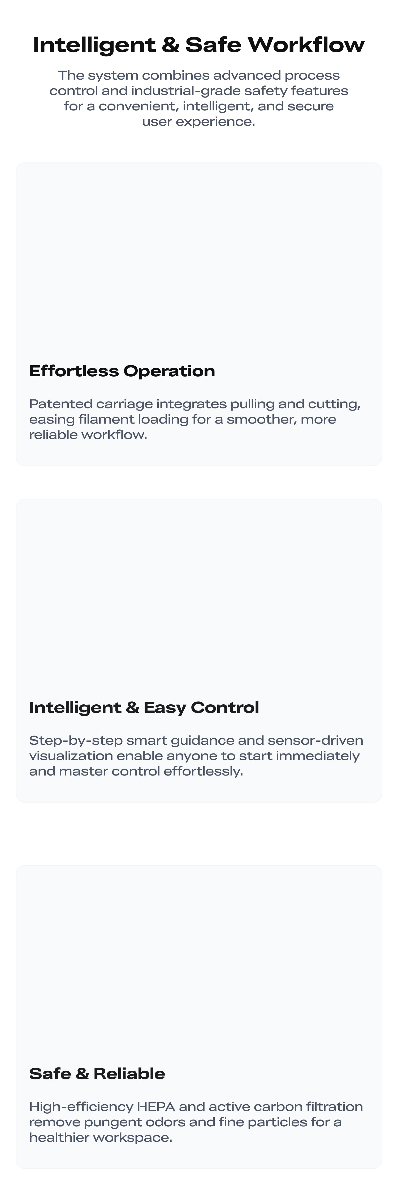The image size is (398, 1189).
Task: Click the blank image area above "Intelligent & Easy Control"
Action: tap(198, 595)
